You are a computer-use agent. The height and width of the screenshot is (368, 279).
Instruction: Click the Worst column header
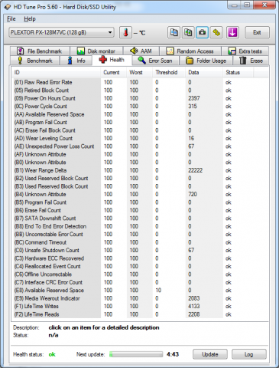140,72
